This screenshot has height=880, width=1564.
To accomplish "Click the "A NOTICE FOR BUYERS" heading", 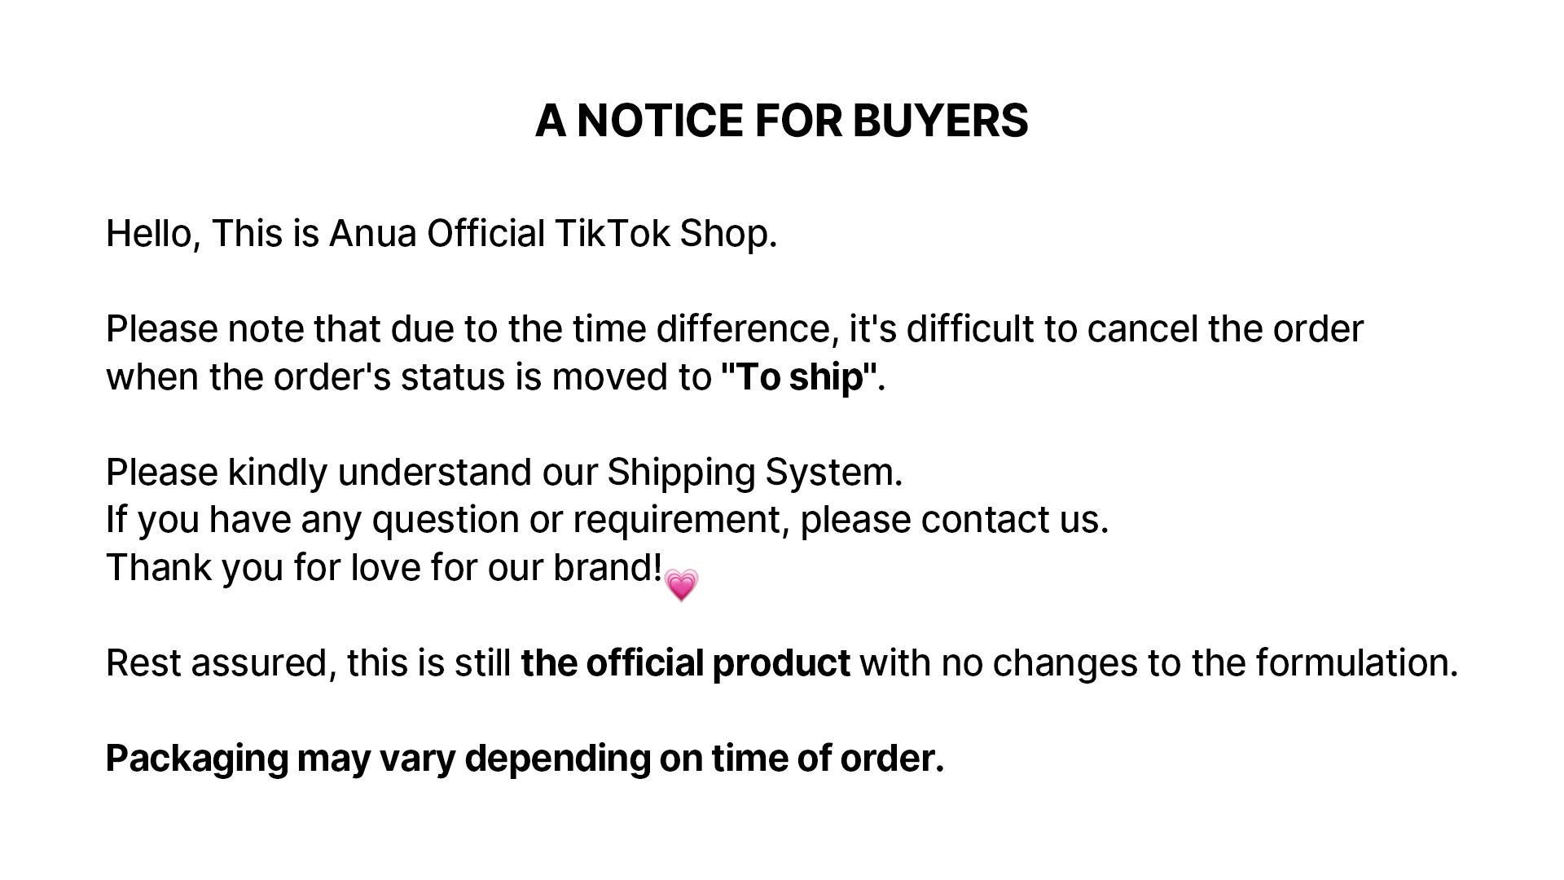I will (781, 121).
